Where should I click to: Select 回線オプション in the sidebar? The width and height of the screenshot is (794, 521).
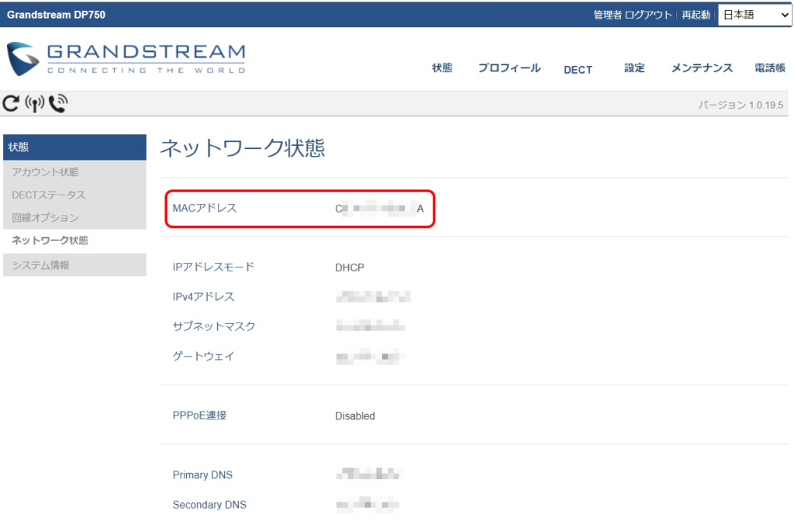(x=45, y=218)
